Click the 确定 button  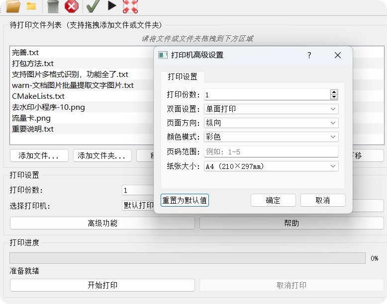point(273,200)
